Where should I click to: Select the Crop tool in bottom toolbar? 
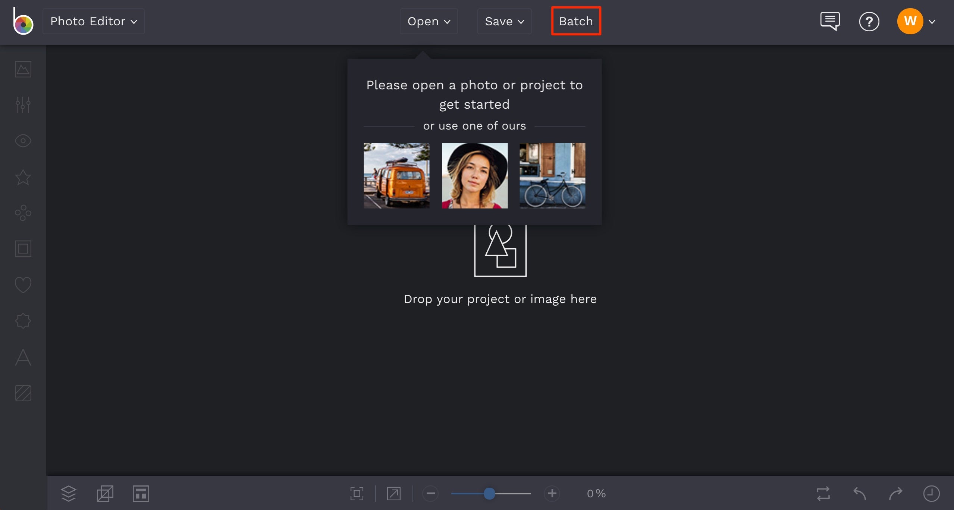click(105, 493)
